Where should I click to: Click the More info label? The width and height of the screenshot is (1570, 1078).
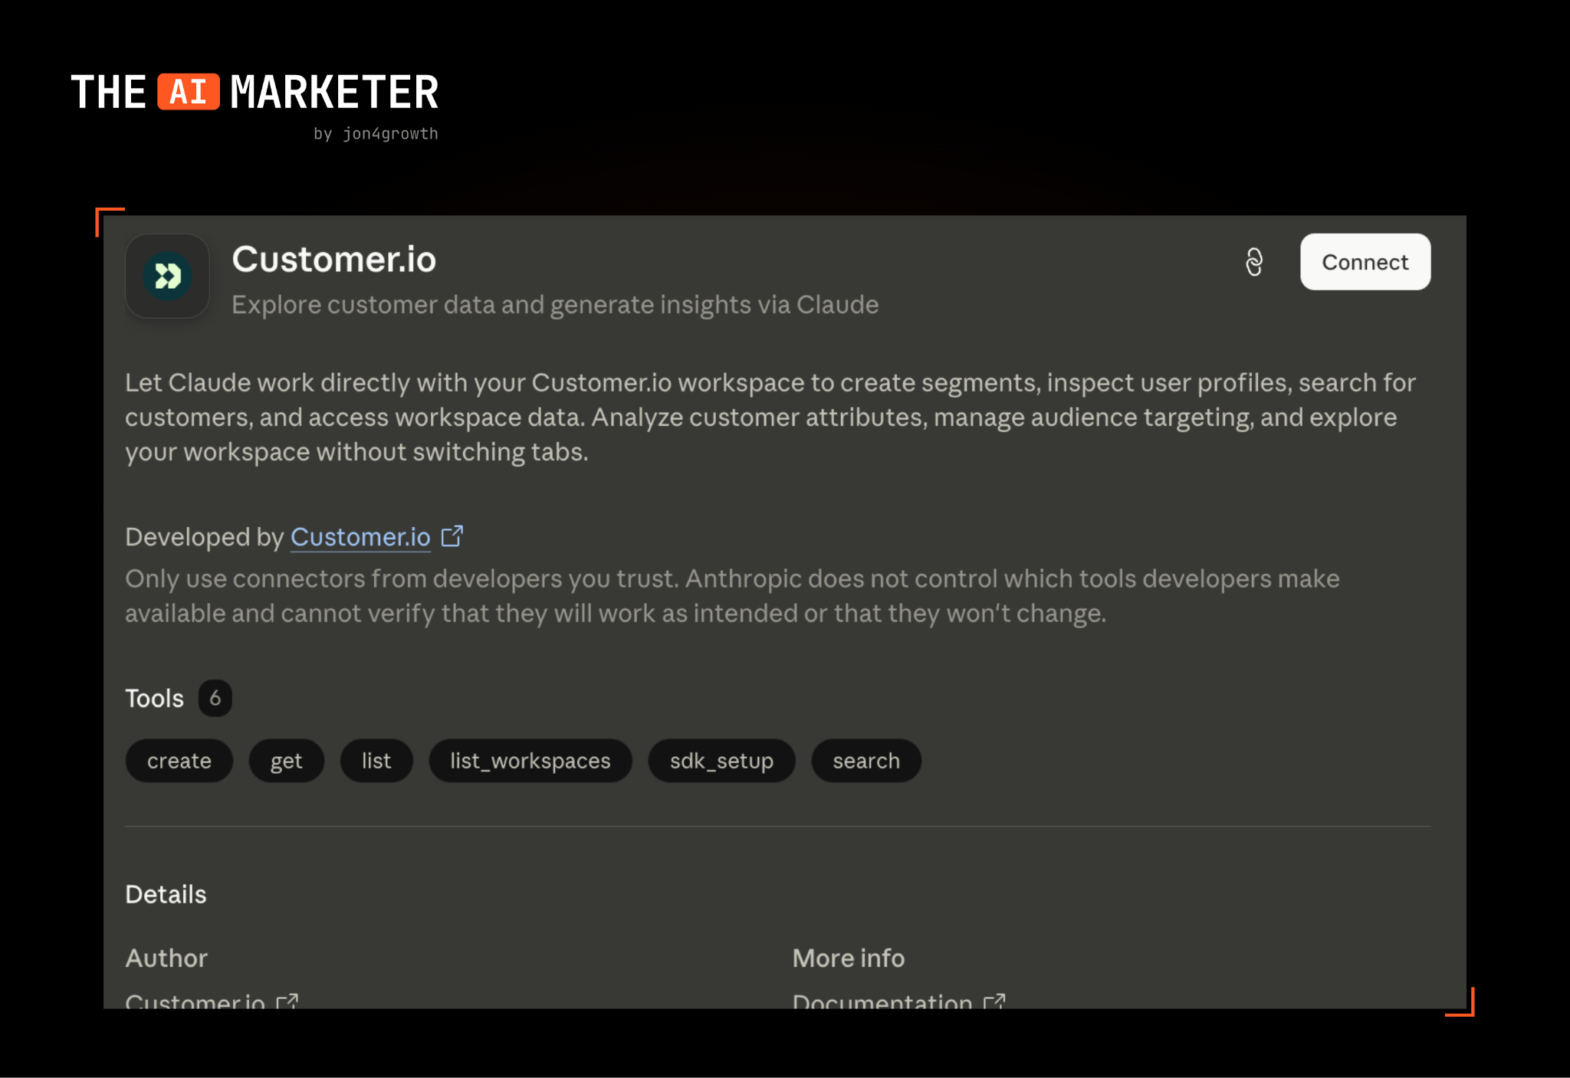849,958
